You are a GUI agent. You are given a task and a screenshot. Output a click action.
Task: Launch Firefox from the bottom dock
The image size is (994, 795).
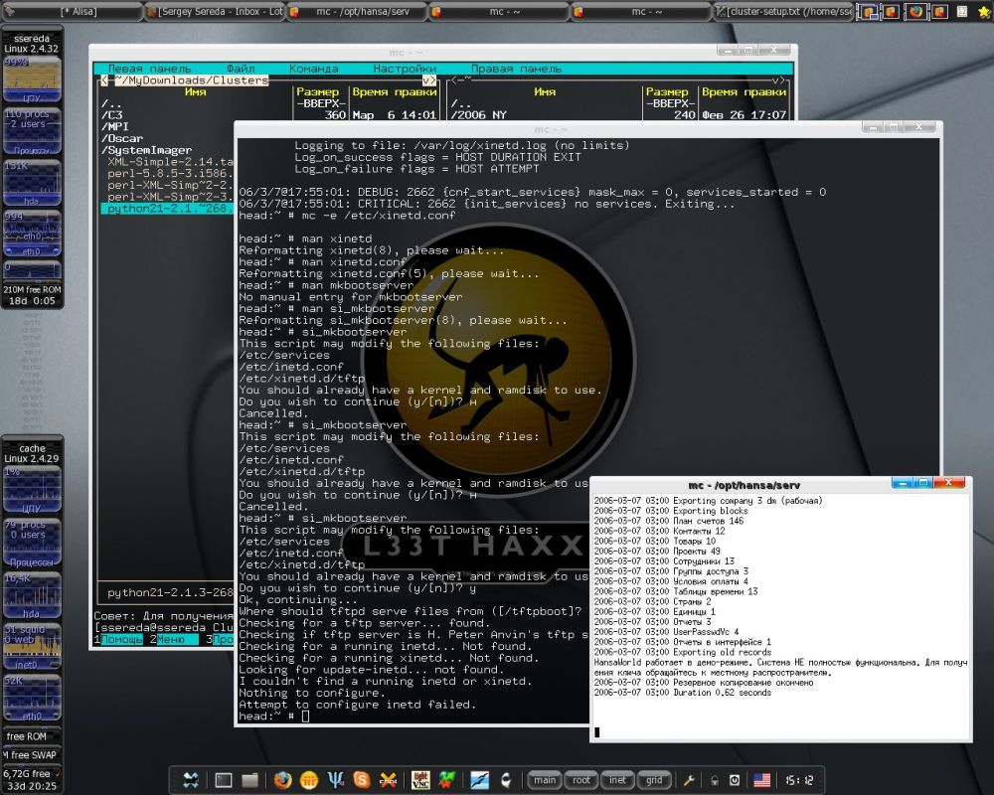282,780
